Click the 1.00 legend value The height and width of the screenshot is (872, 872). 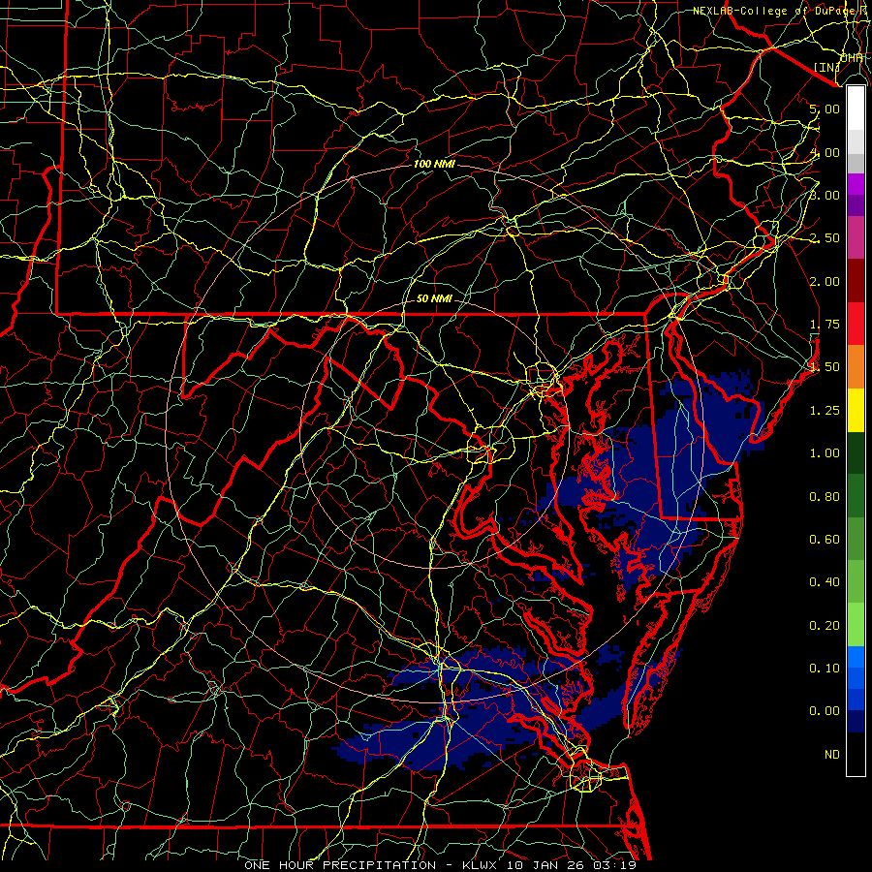point(825,453)
